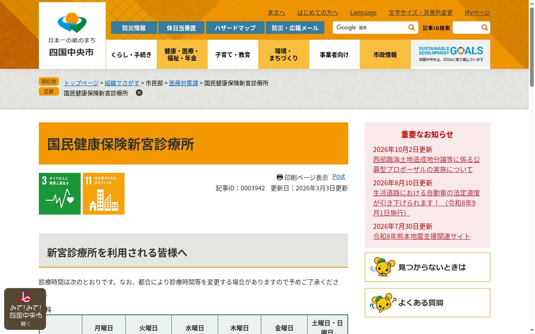Screen dimensions: 535x334
Task: Click the 重要なお知らせ heading
Action: pyautogui.click(x=427, y=134)
